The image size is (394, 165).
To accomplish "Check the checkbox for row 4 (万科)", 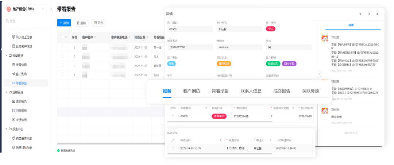I will click(x=63, y=74).
